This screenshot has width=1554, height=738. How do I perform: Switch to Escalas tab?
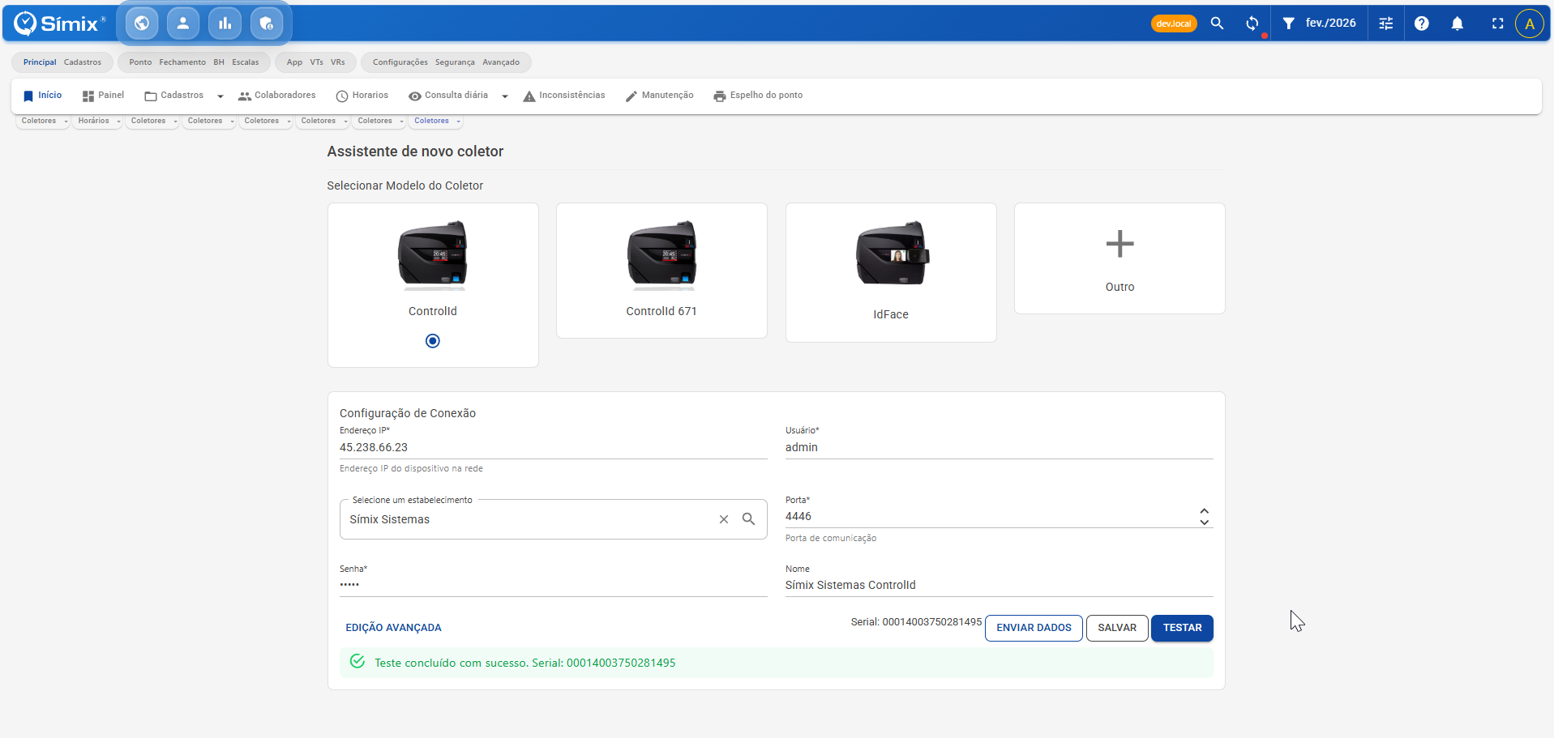pos(246,62)
